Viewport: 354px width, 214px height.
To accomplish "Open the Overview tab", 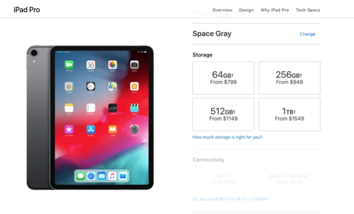I will (222, 10).
